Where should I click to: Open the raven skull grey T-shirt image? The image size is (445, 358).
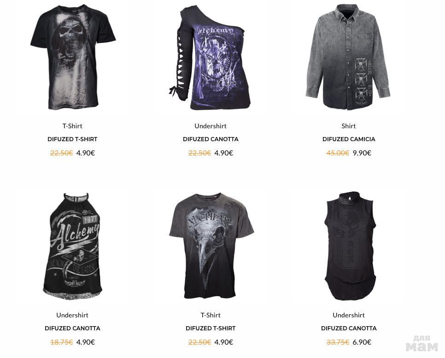pyautogui.click(x=211, y=245)
